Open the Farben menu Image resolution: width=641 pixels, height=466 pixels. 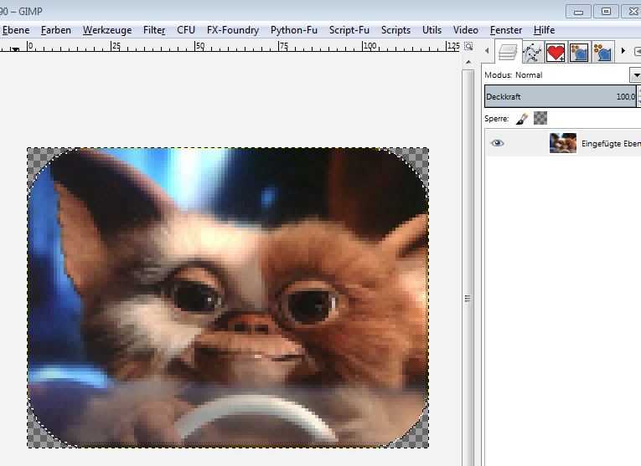click(56, 29)
